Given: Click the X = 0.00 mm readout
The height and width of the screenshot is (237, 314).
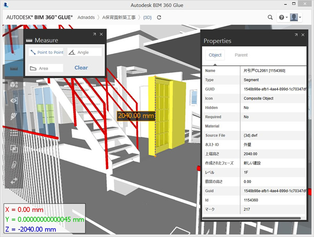Looking at the screenshot, I should (x=24, y=210).
